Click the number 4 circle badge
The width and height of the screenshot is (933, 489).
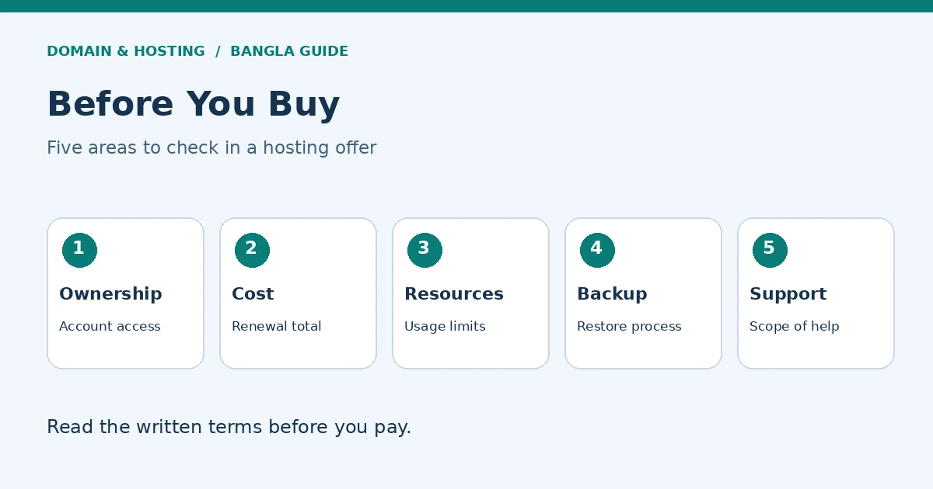(597, 250)
